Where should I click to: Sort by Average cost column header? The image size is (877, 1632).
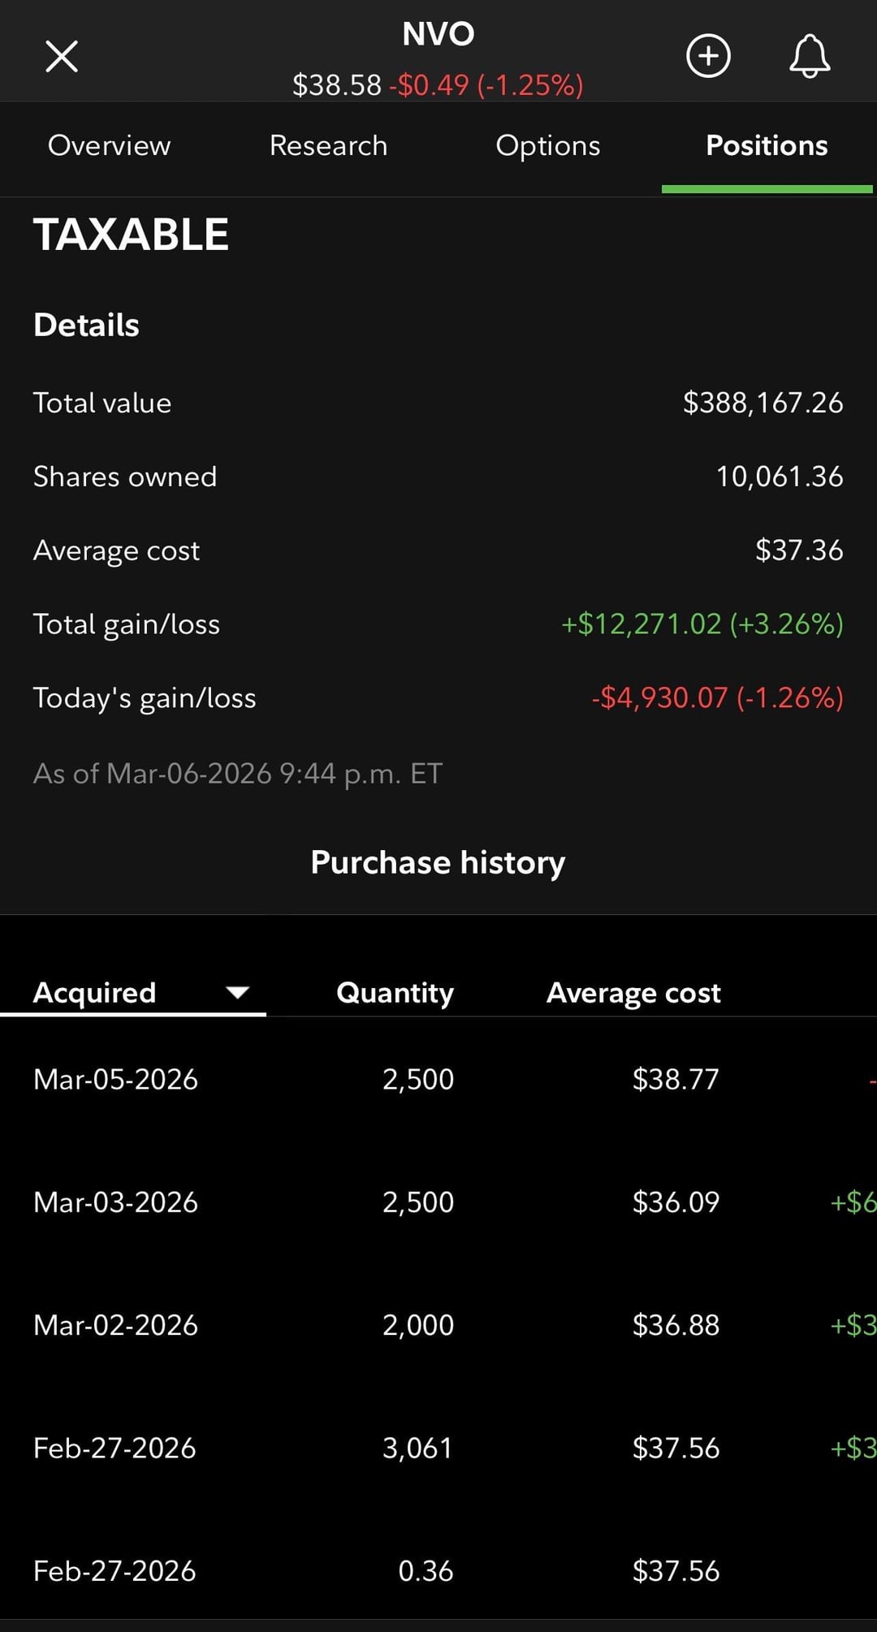click(633, 992)
